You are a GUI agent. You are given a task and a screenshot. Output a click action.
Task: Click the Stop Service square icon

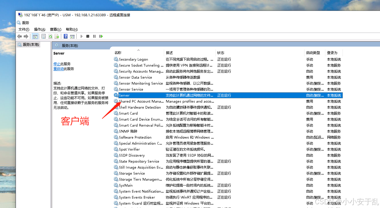point(88,36)
